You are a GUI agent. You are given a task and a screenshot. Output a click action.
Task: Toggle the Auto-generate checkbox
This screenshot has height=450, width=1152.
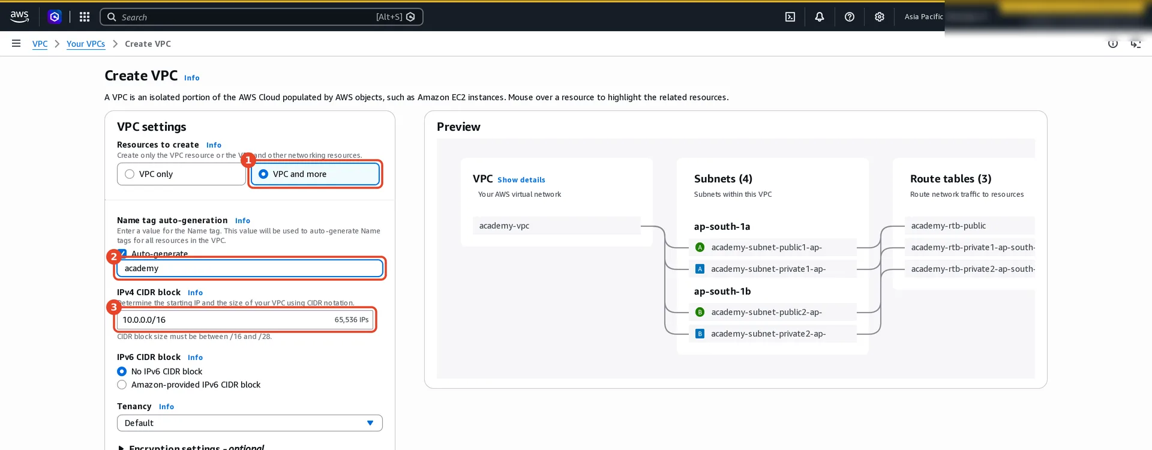122,254
